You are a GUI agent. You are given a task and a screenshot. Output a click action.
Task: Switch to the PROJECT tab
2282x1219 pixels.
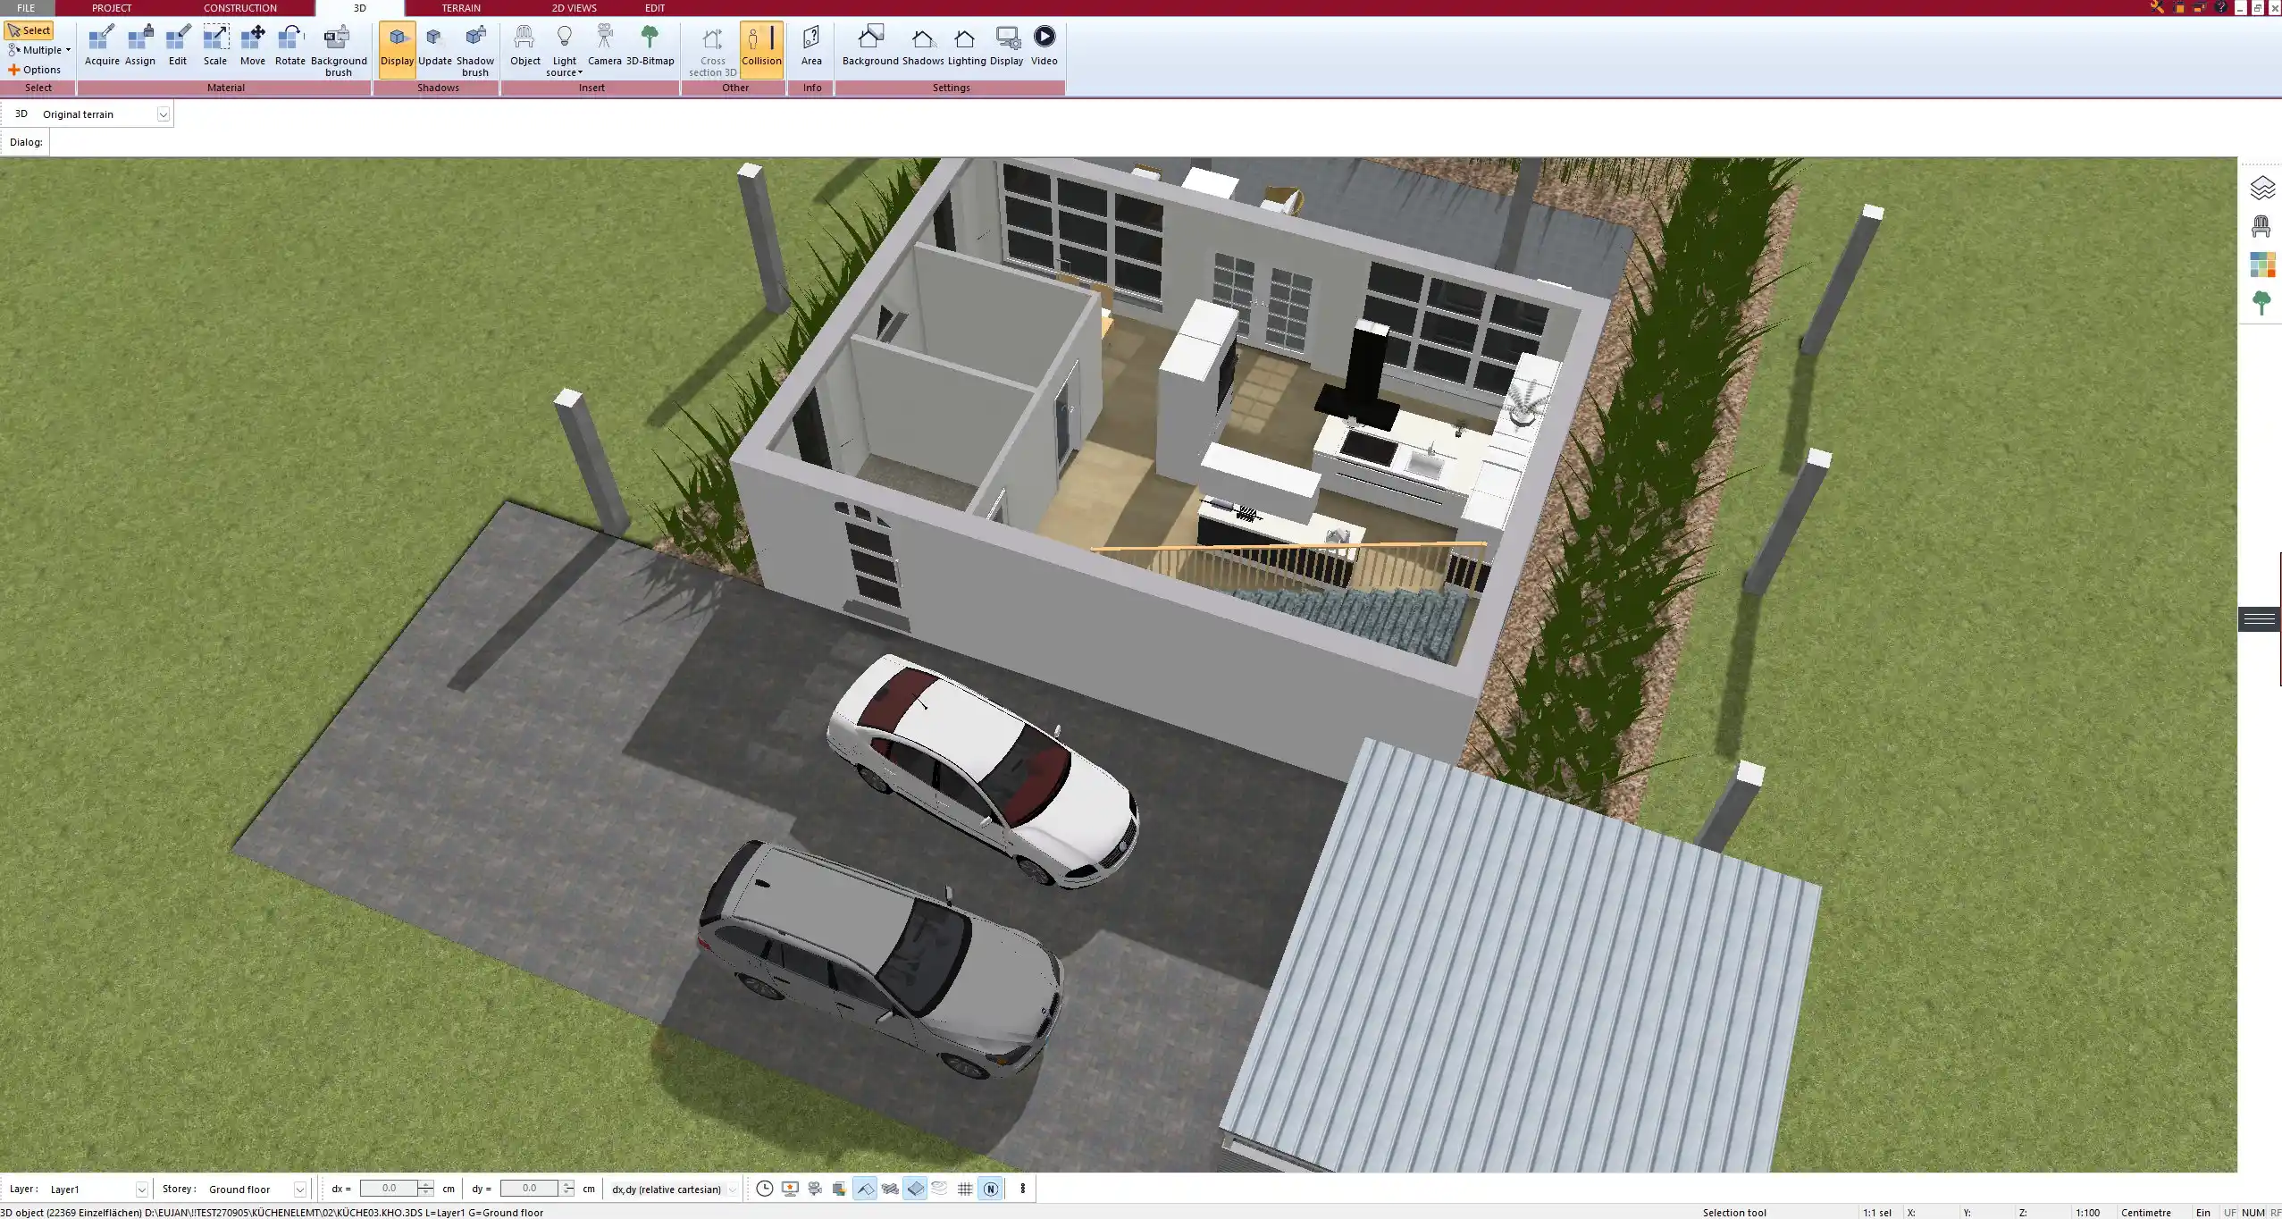pyautogui.click(x=112, y=8)
